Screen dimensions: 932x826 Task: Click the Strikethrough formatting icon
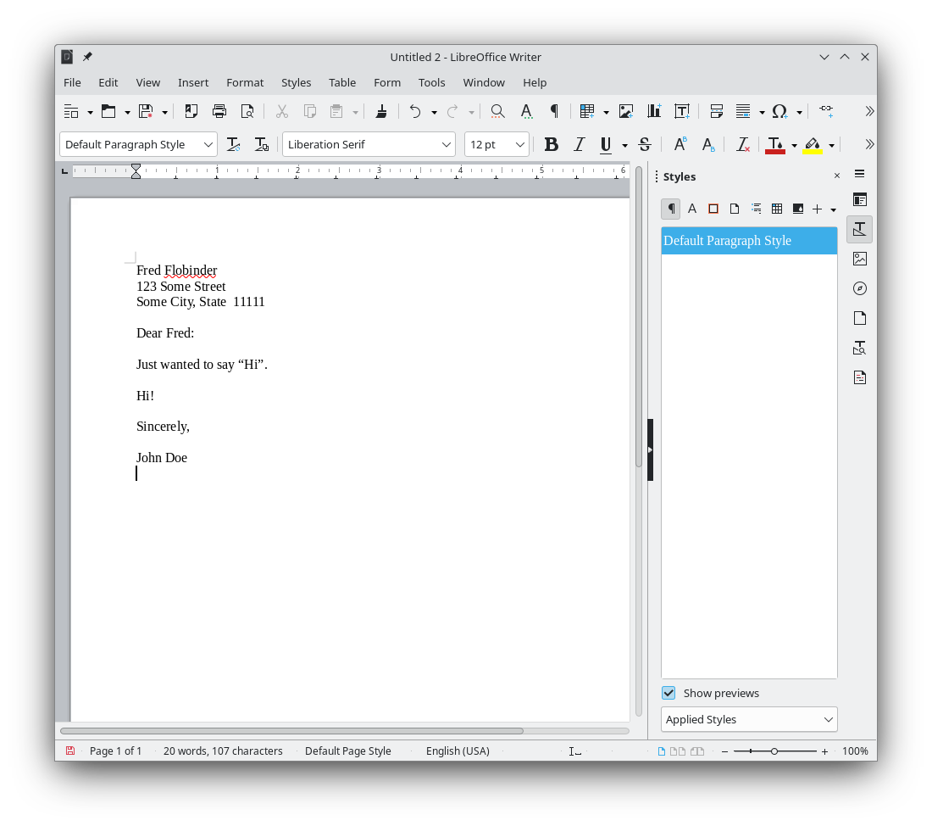(644, 144)
